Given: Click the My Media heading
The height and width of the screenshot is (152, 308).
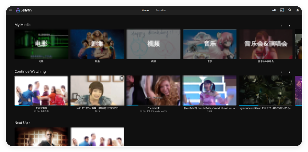Looking at the screenshot, I should tap(23, 25).
